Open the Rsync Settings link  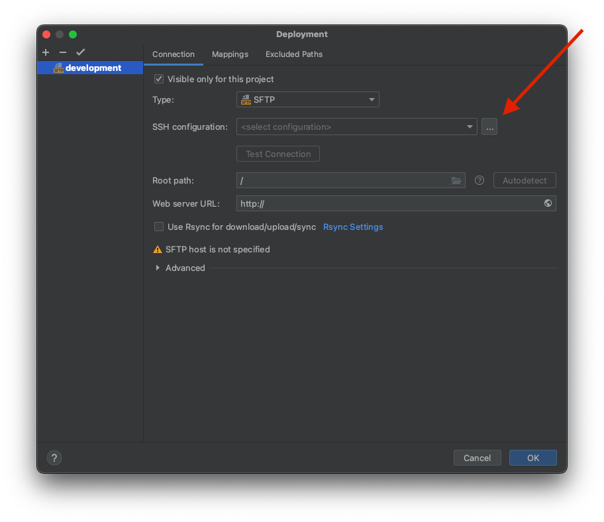point(353,227)
